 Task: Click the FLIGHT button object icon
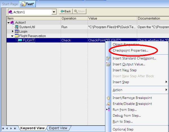(20, 40)
